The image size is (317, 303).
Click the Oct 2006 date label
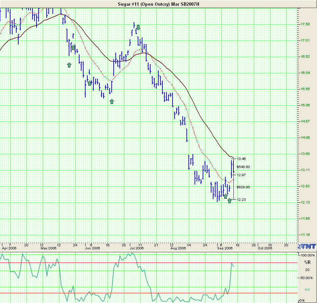265,248
